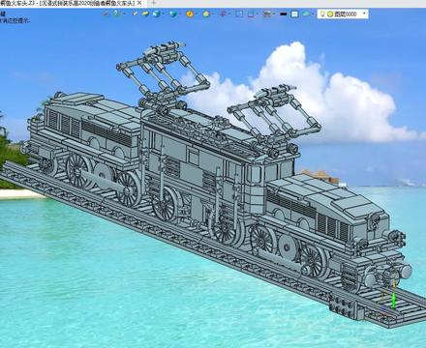Image resolution: width=426 pixels, height=348 pixels.
Task: Close the train model document tab
Action: tap(139, 3)
